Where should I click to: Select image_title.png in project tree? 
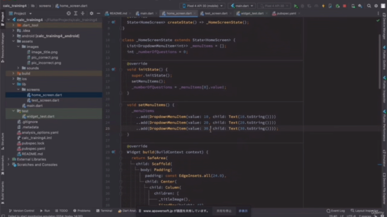coord(44,52)
